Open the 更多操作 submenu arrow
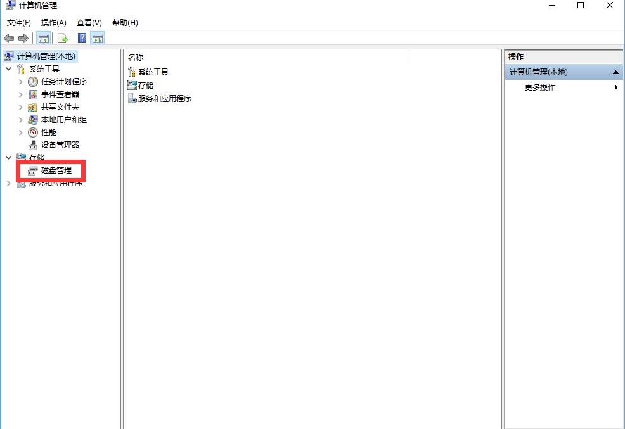The width and height of the screenshot is (625, 429). point(616,87)
